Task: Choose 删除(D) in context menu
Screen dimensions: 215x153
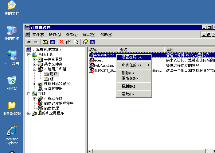Action: click(134, 73)
